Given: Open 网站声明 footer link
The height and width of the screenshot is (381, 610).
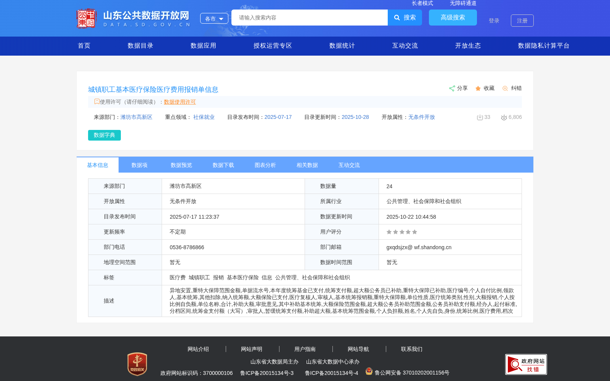Looking at the screenshot, I should click(x=252, y=349).
